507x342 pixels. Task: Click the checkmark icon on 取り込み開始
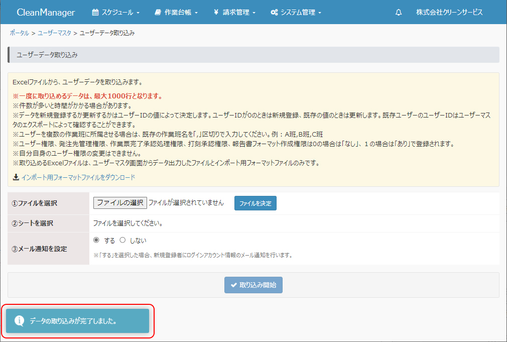[x=233, y=285]
